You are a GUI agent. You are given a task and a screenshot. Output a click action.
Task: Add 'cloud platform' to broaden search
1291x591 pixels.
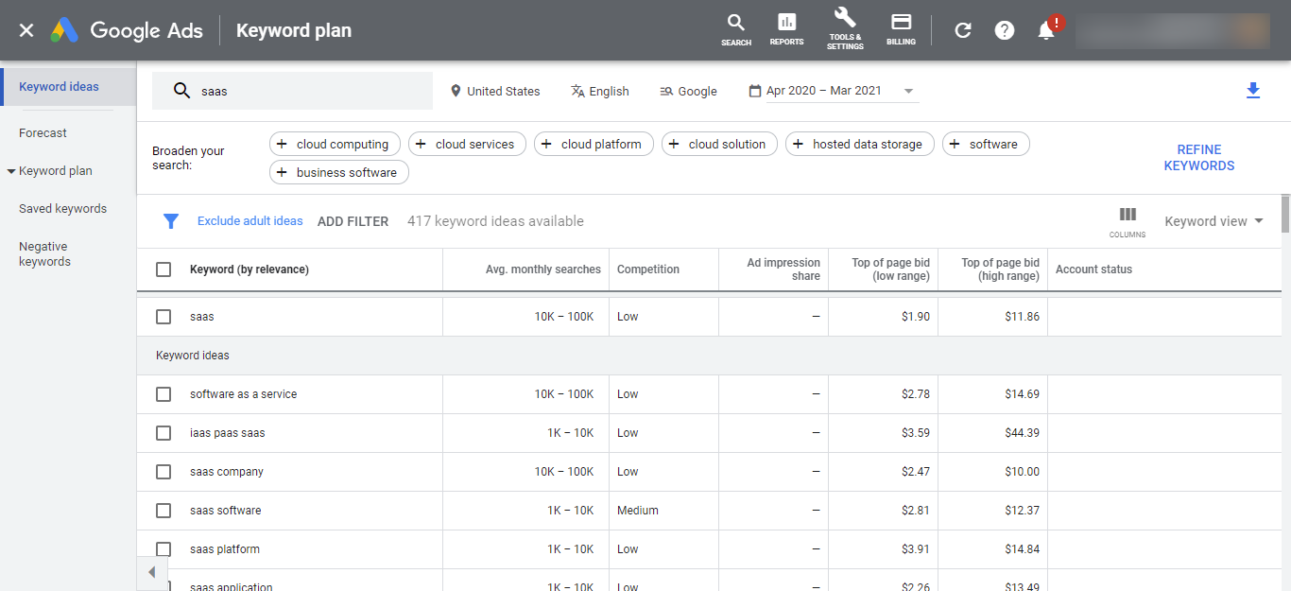(x=594, y=144)
